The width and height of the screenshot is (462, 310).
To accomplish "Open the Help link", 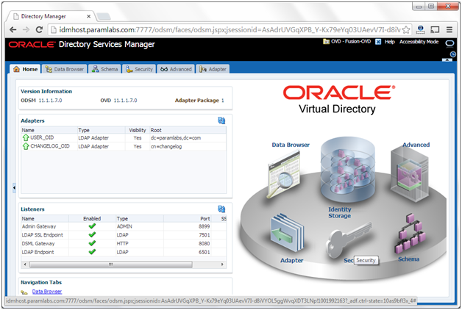I will click(389, 42).
